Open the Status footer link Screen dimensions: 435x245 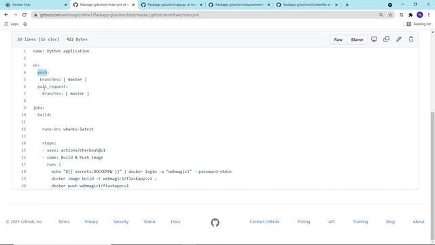[x=150, y=222]
